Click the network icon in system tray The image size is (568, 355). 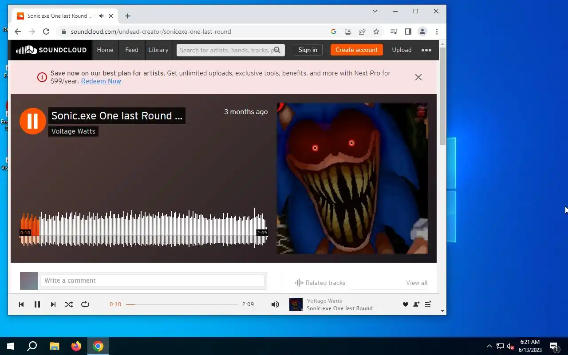[500, 346]
